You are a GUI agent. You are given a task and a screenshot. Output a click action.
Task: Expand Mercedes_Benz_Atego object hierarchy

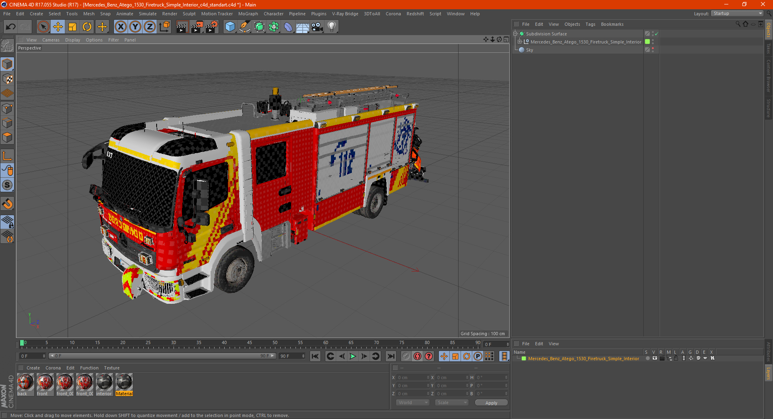tap(520, 42)
